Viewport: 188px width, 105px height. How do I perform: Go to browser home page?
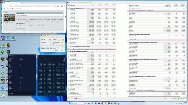click(12, 6)
